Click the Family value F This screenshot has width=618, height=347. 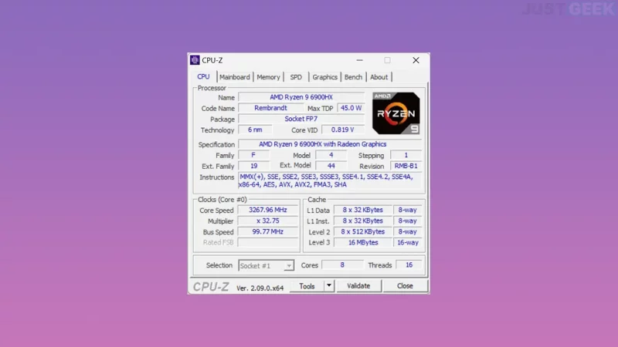pos(254,156)
